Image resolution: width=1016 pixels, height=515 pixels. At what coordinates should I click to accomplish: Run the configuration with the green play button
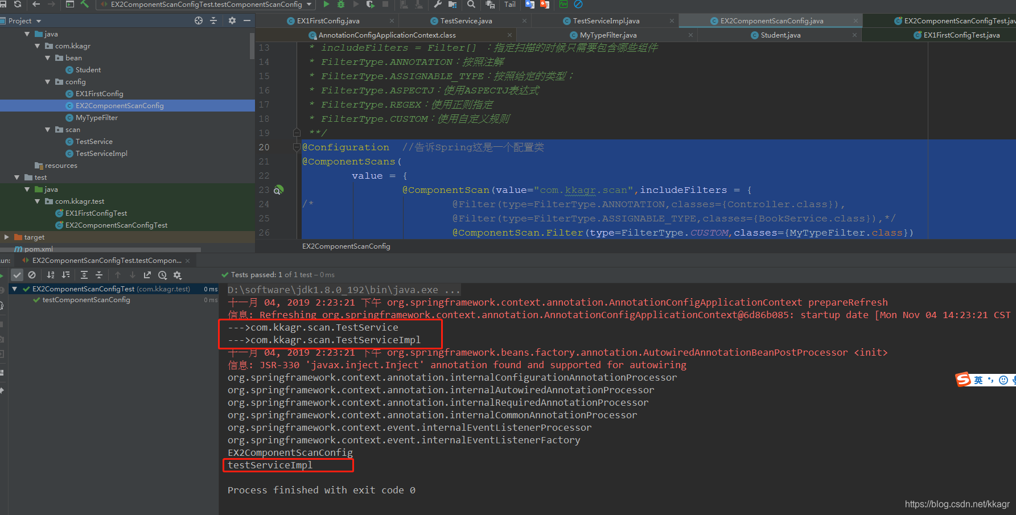(326, 4)
